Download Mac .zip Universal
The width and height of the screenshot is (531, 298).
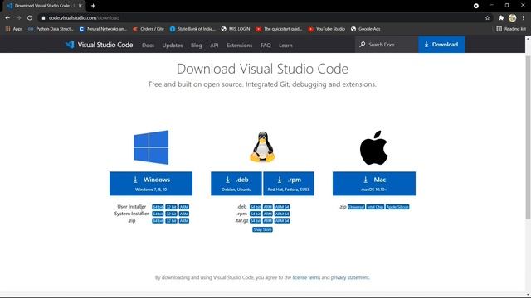click(356, 207)
